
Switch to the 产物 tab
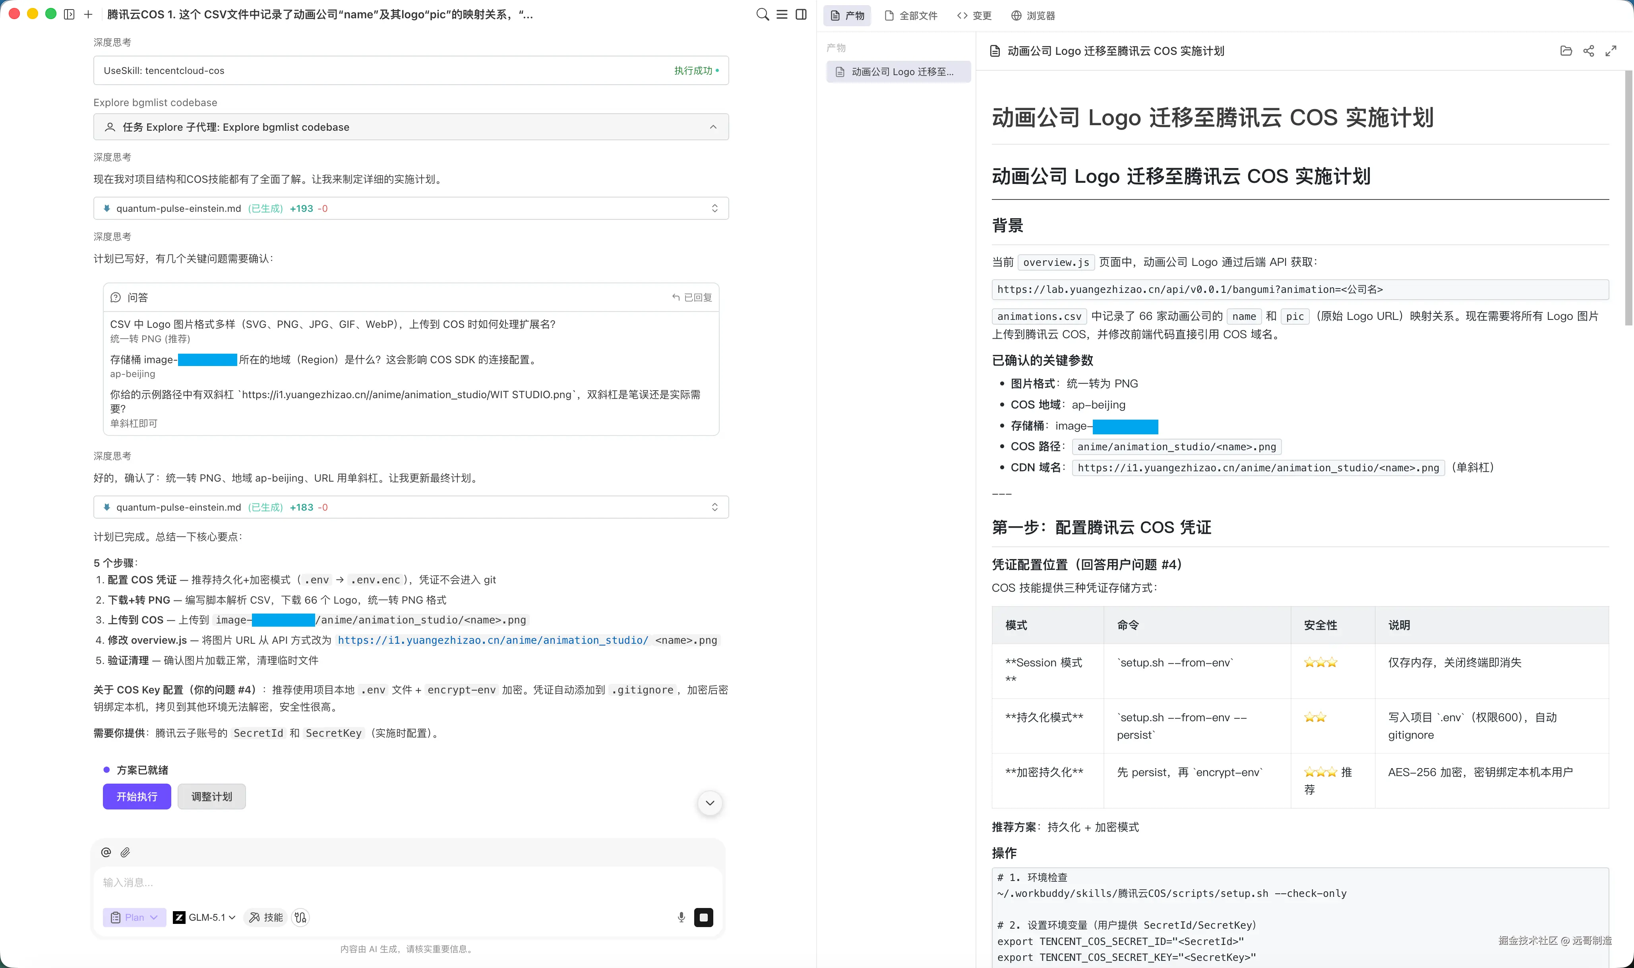847,15
